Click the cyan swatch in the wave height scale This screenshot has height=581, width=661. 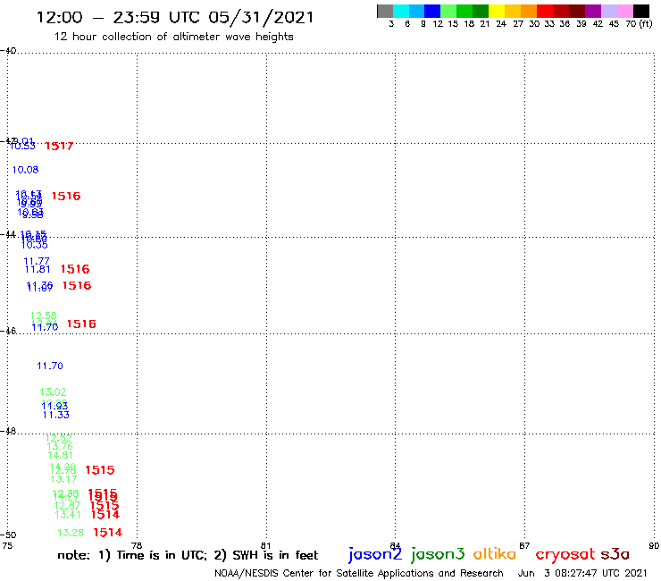(x=401, y=11)
